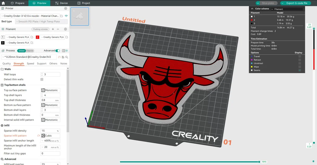
Task: Open the Speed settings tab
Action: [x=30, y=63]
